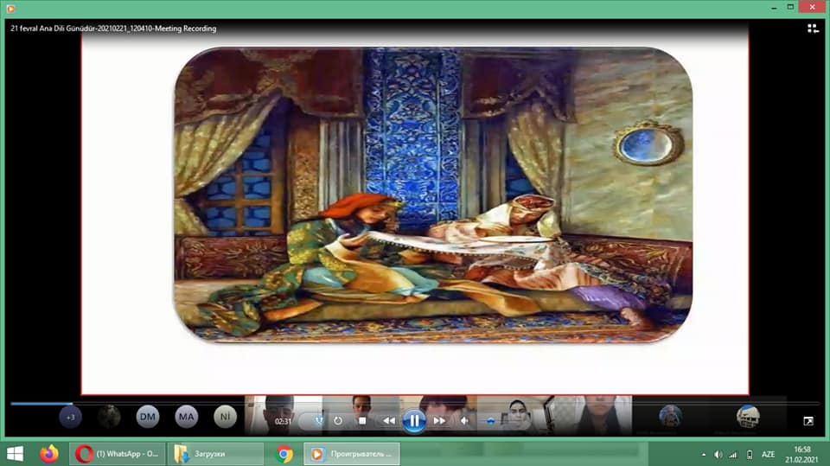The height and width of the screenshot is (466, 830).
Task: Click the rewind button in player controls
Action: [389, 421]
